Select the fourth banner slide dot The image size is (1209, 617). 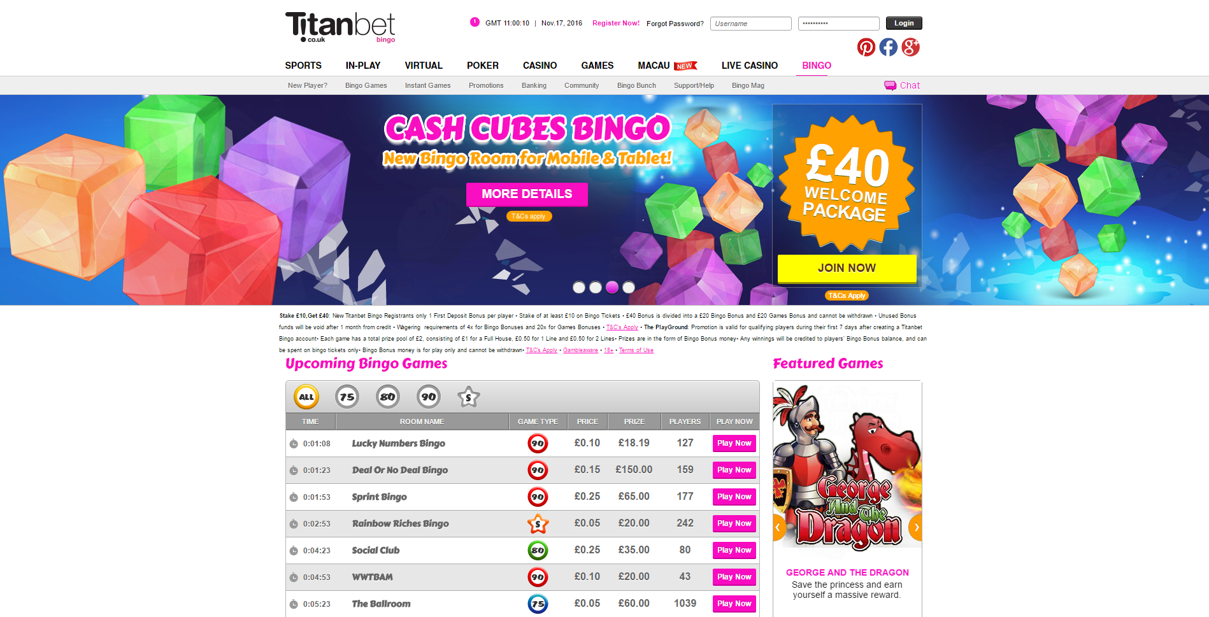tap(629, 287)
